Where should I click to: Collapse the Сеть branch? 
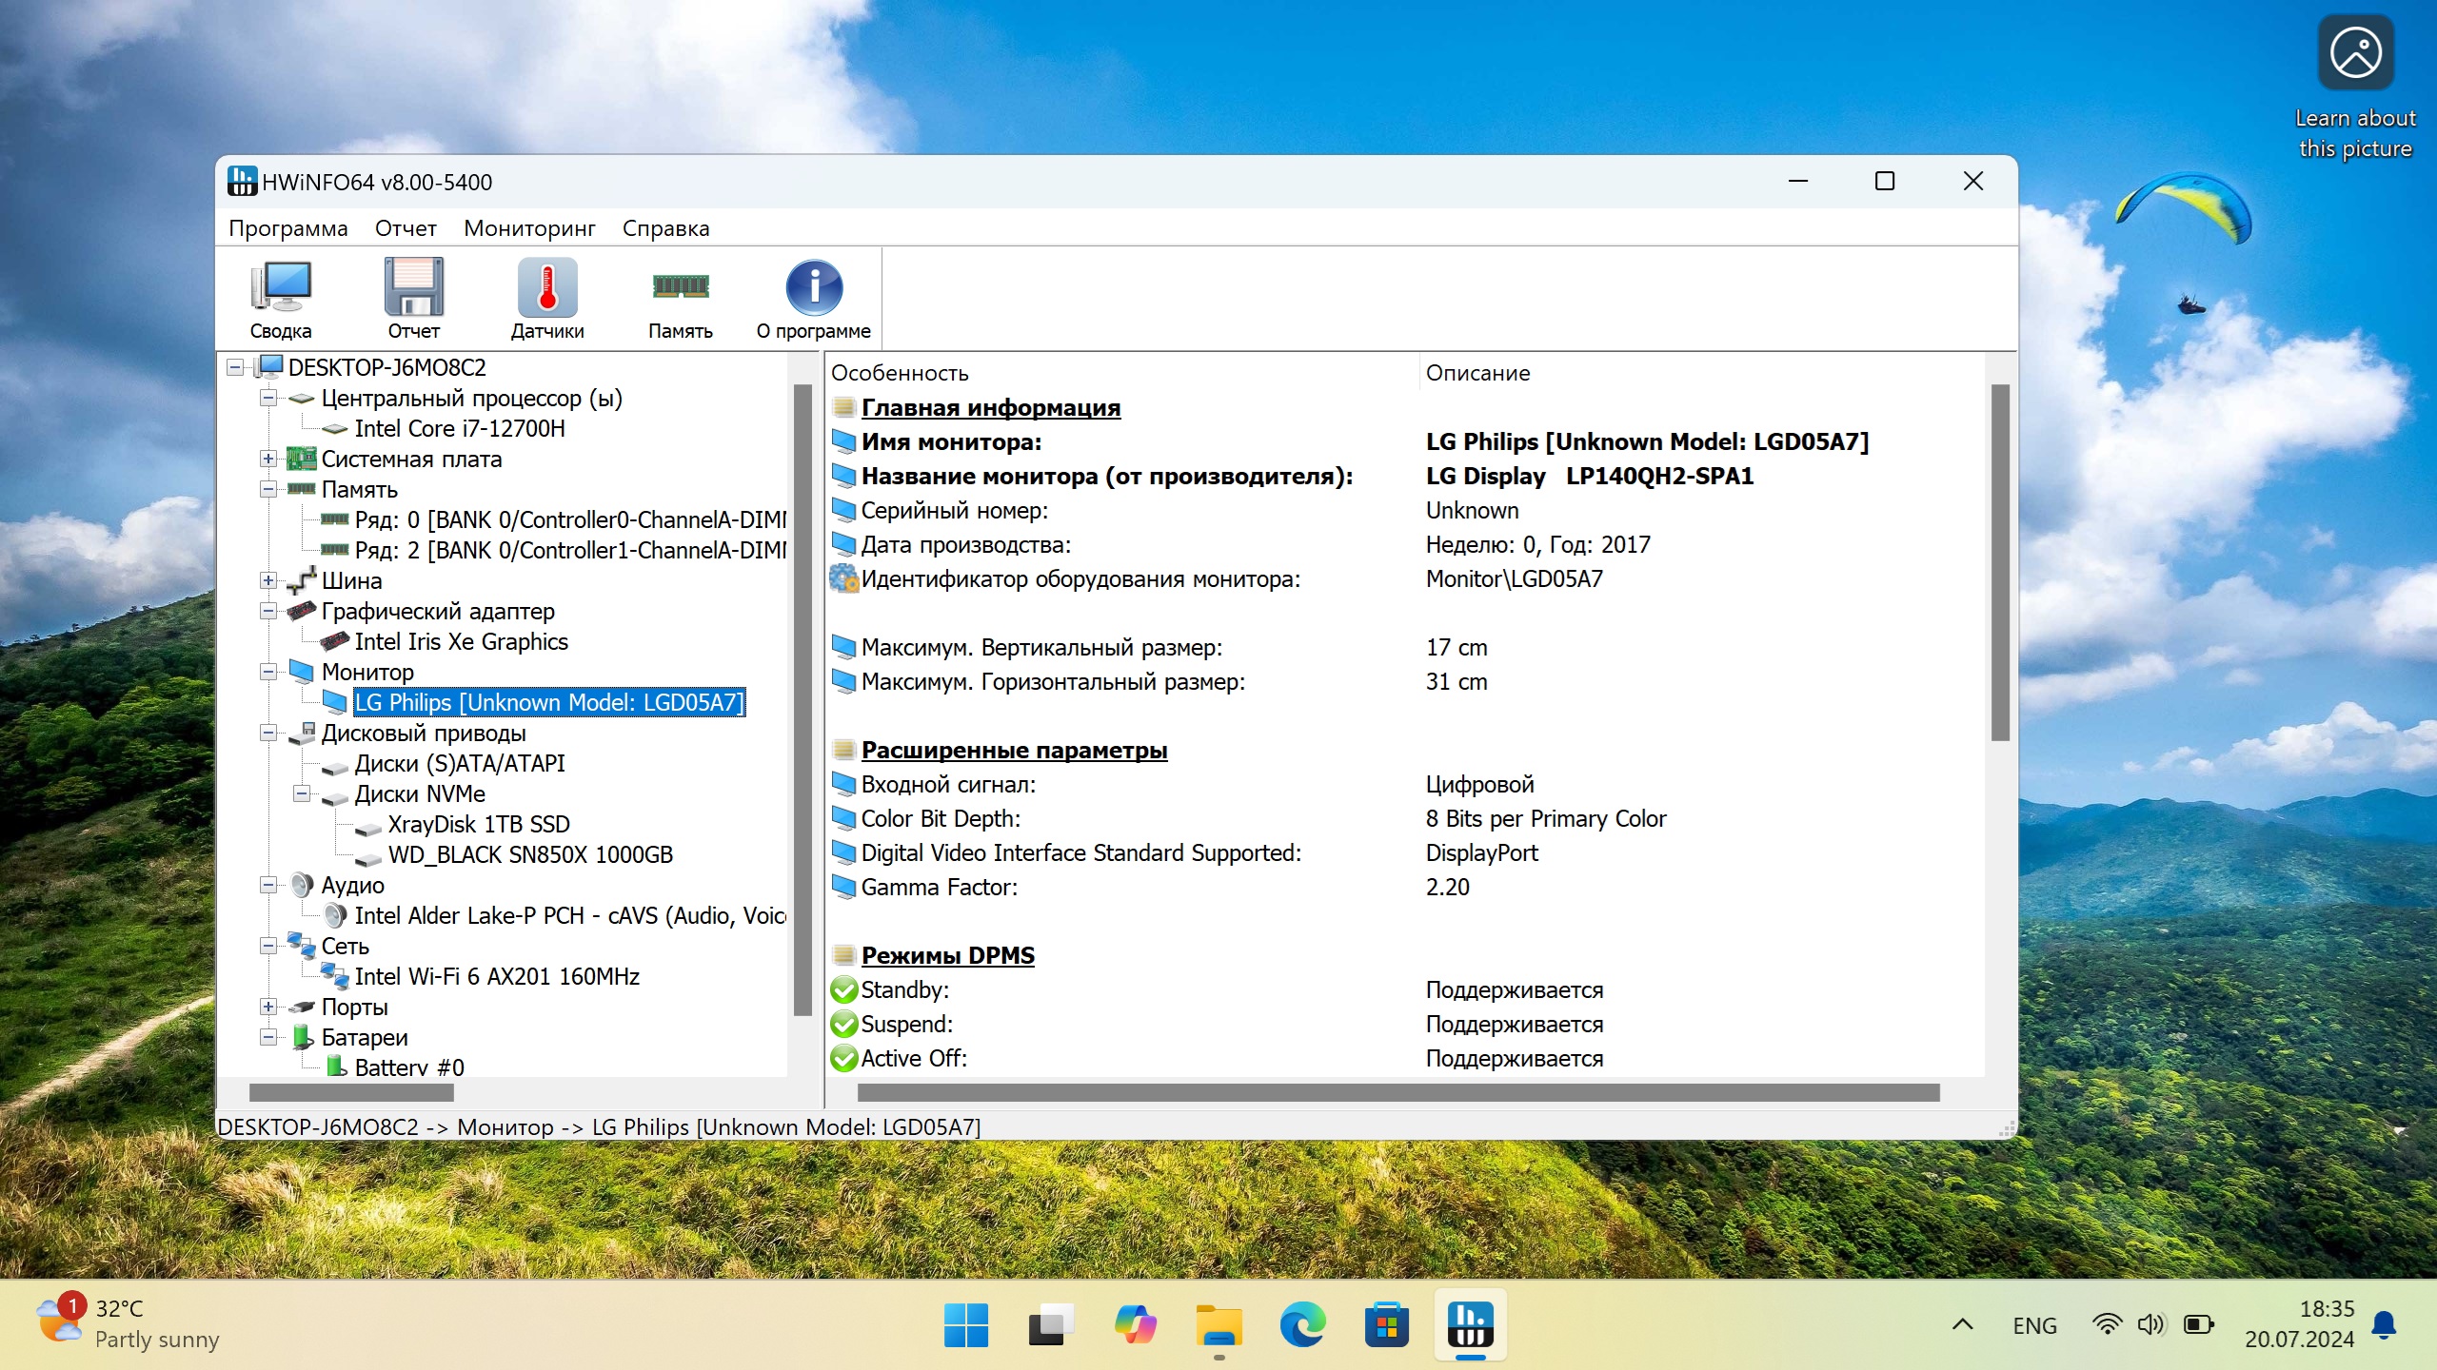(268, 946)
